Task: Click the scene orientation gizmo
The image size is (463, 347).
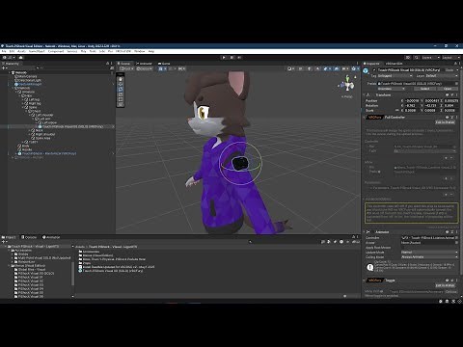Action: coord(347,85)
